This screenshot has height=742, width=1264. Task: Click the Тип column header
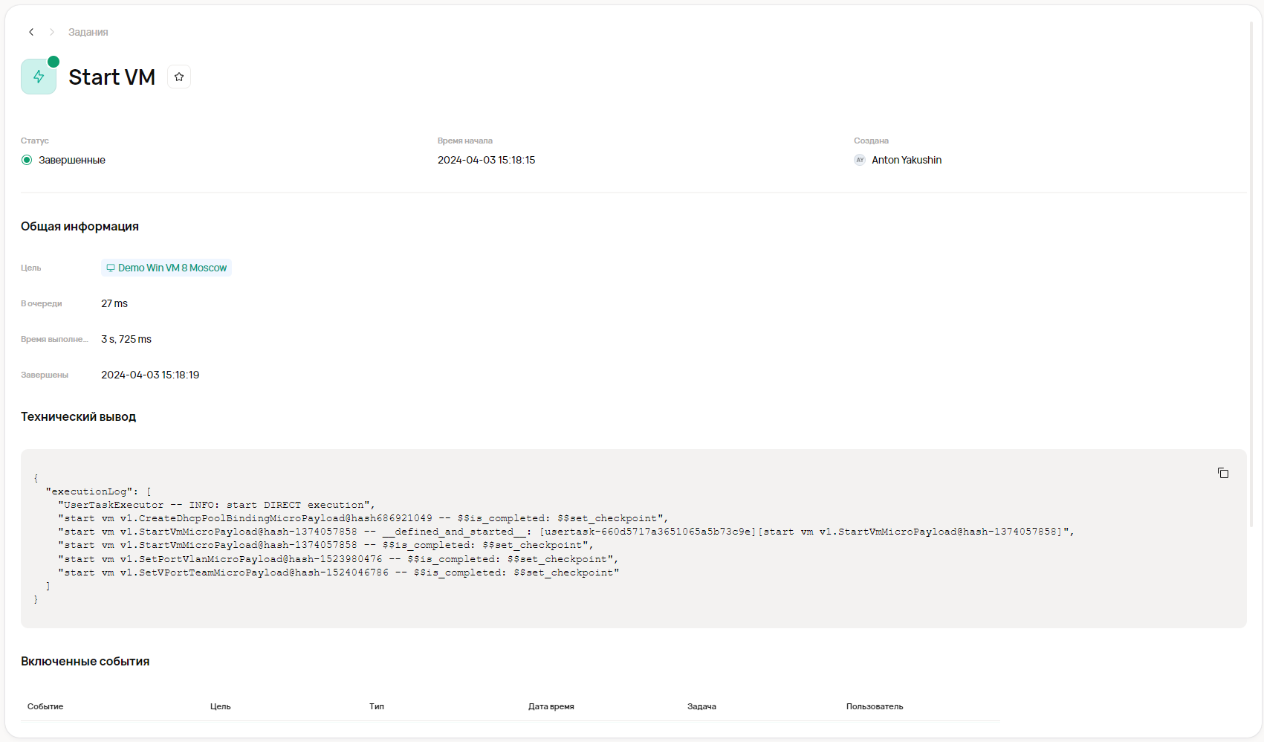377,706
